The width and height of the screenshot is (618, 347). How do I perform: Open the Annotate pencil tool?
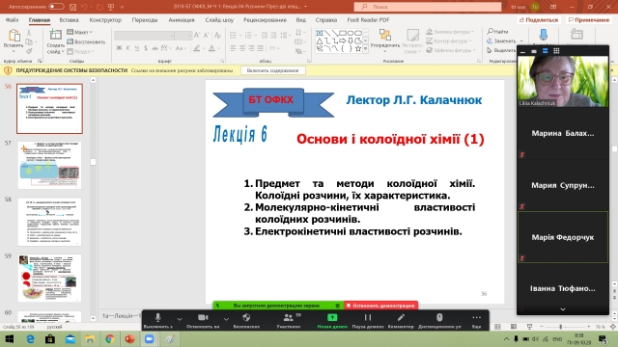click(401, 317)
